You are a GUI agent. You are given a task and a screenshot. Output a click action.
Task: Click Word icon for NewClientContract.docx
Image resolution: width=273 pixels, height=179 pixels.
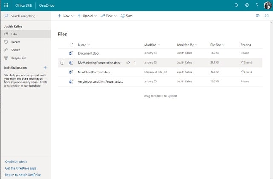pyautogui.click(x=71, y=72)
